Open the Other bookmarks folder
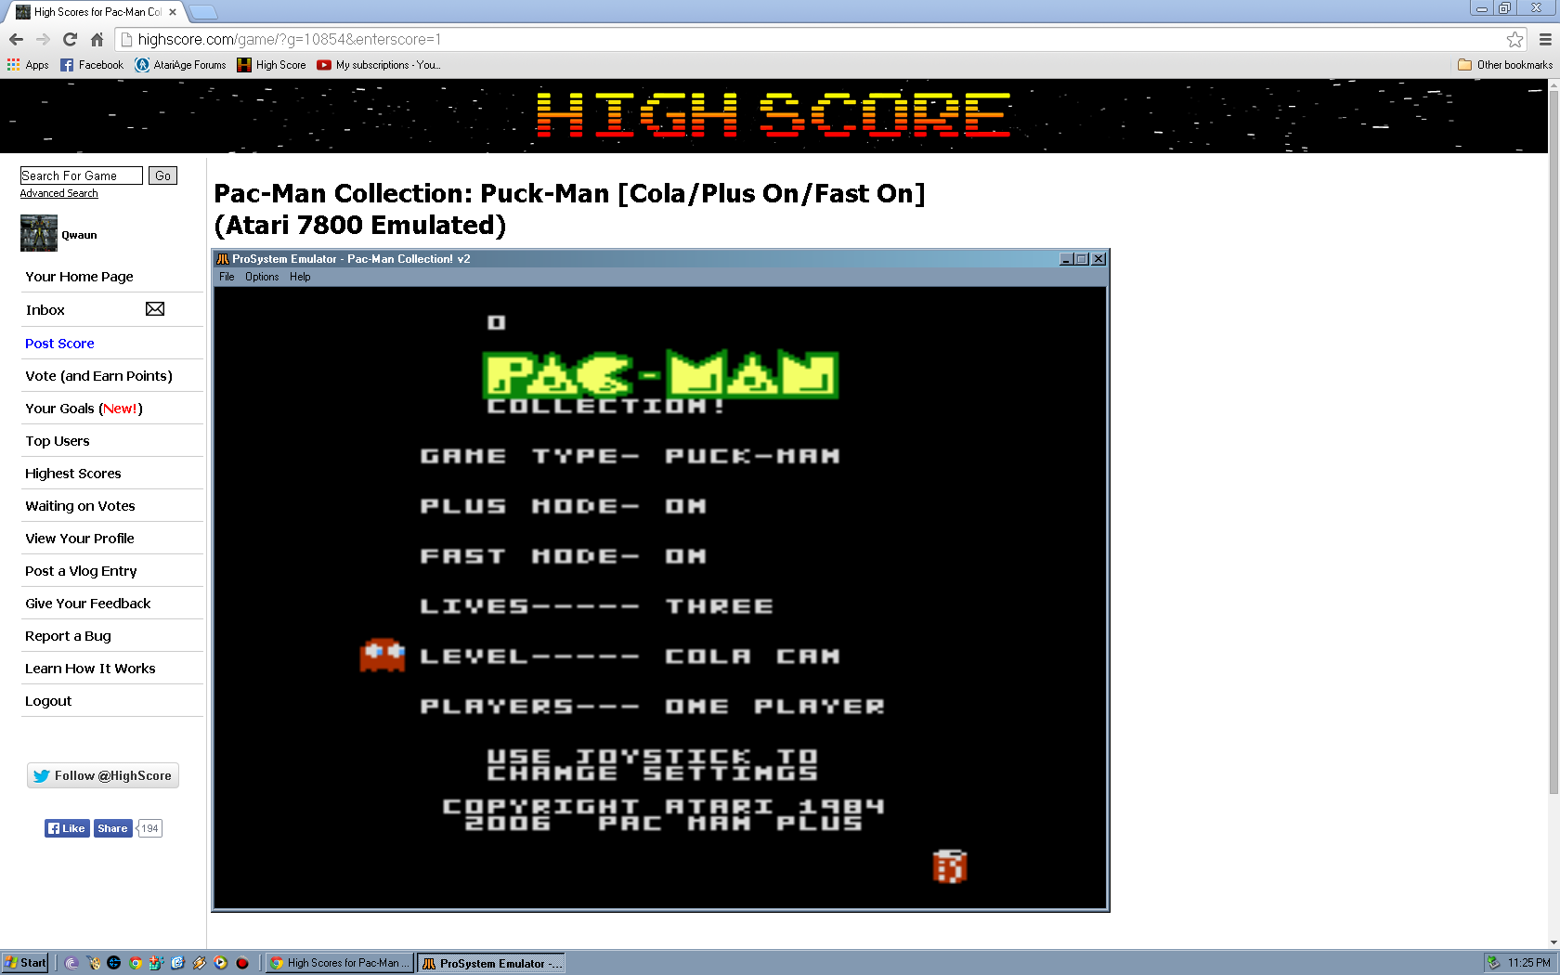 point(1504,65)
